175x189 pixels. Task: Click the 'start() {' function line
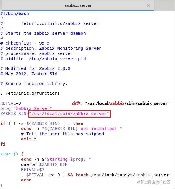[12, 154]
